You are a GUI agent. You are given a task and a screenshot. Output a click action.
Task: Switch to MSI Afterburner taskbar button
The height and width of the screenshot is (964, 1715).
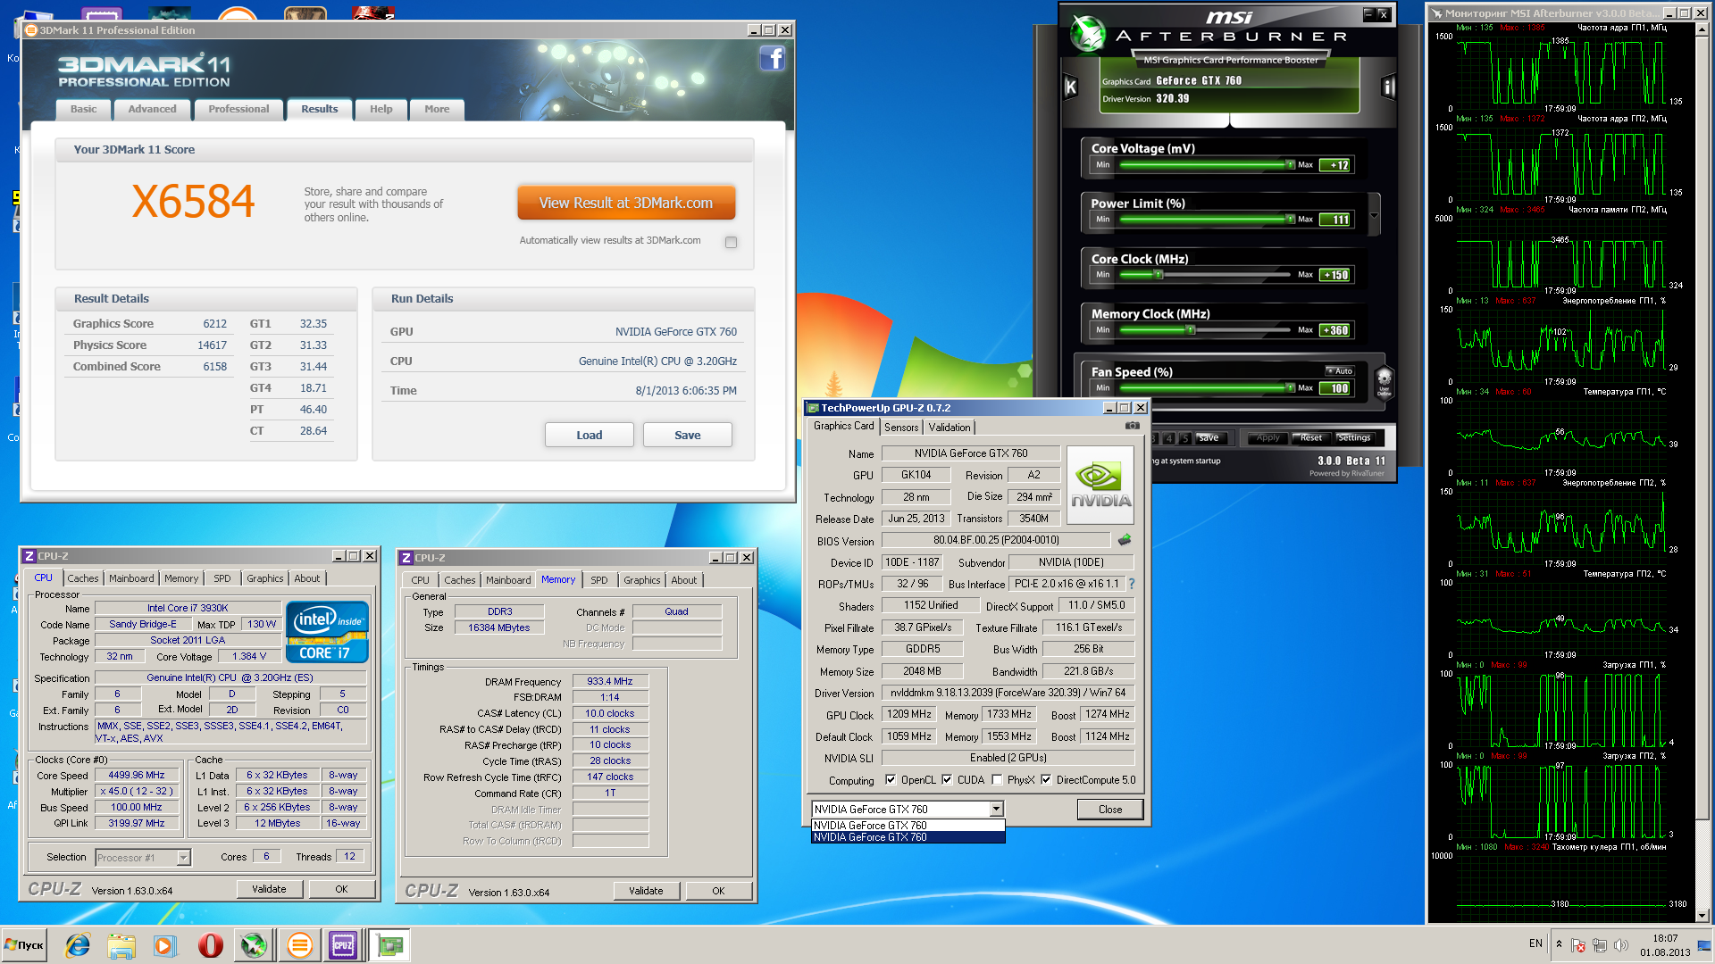tap(254, 945)
